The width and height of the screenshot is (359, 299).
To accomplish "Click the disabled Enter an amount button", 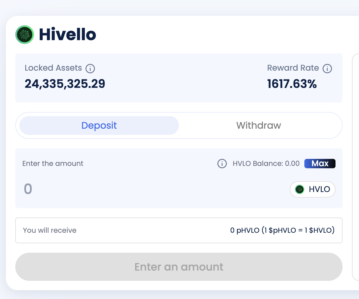I will [179, 267].
